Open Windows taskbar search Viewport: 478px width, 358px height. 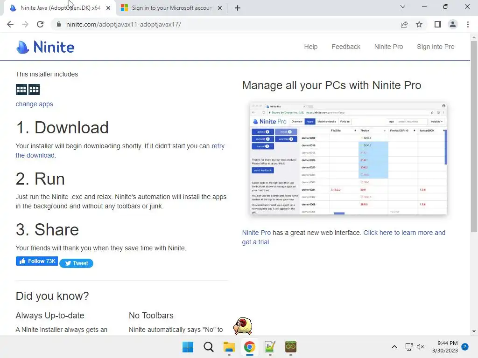coord(209,347)
